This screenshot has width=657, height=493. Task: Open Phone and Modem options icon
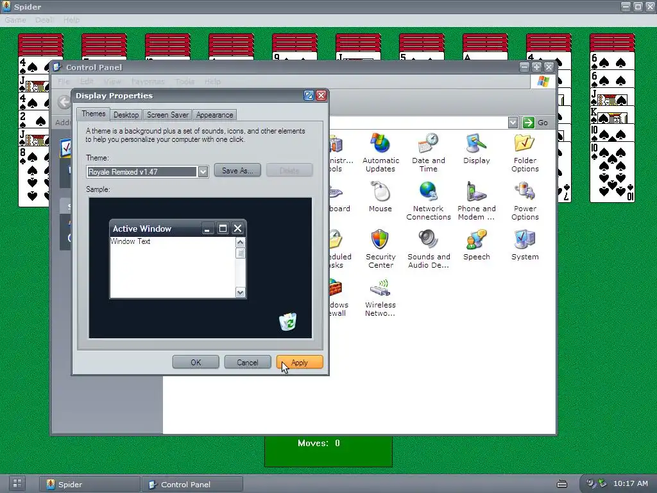tap(477, 201)
